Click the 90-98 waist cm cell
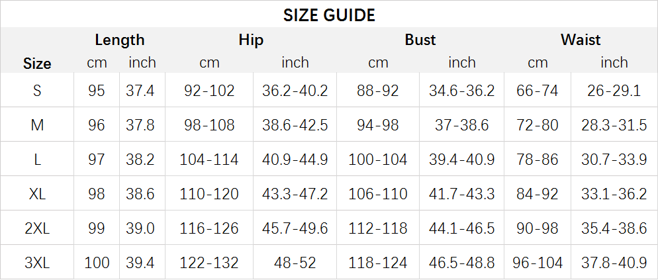This screenshot has width=658, height=280. (537, 228)
